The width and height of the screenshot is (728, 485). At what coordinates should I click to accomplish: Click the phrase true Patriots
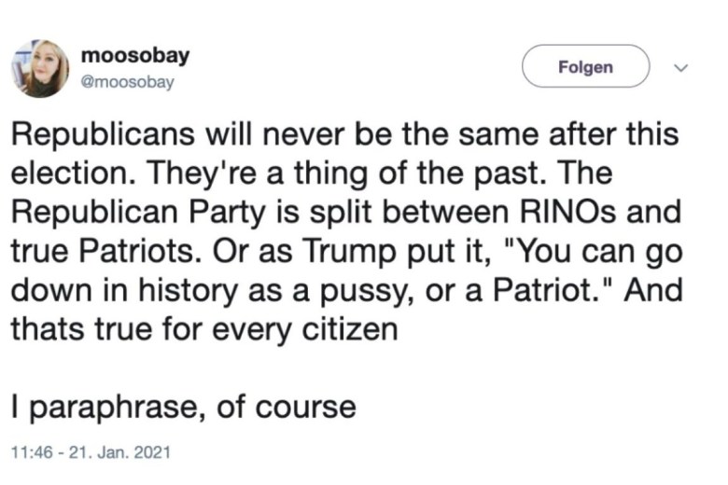(103, 251)
